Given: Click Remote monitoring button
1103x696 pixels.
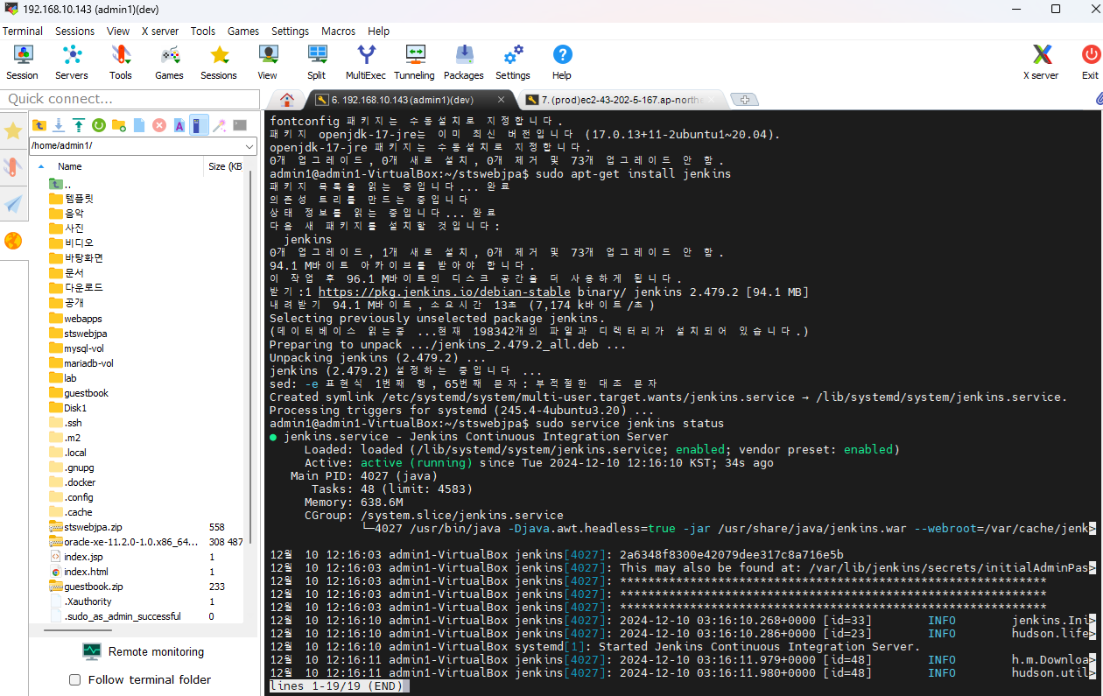Looking at the screenshot, I should coord(144,651).
